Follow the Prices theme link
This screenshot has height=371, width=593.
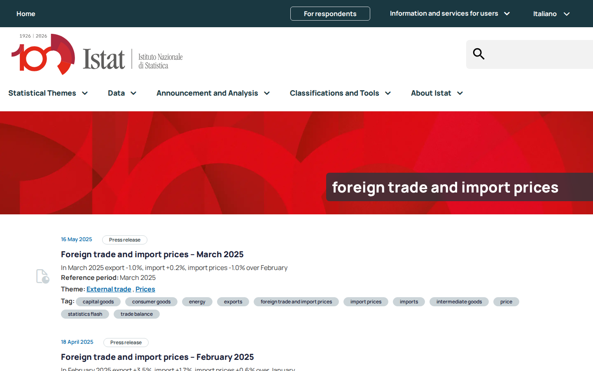145,289
